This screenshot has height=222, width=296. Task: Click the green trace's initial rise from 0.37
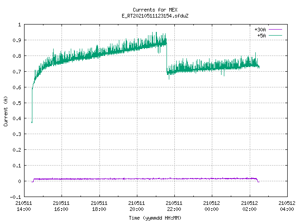tap(32, 106)
